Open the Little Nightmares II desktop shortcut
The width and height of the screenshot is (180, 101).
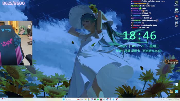click(x=176, y=3)
